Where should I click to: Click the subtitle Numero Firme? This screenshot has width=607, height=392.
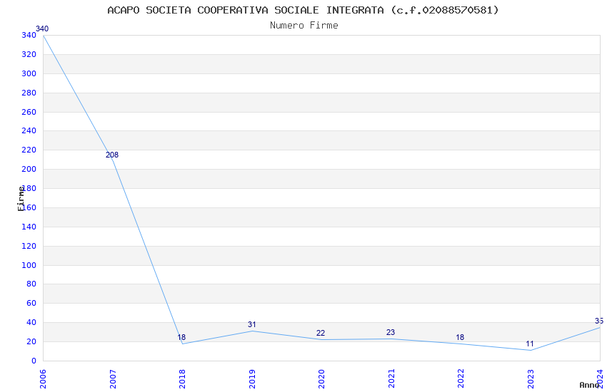click(304, 26)
